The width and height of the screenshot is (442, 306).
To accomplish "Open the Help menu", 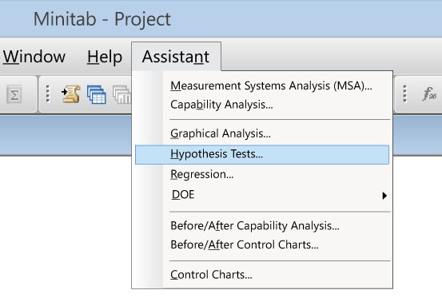I will 105,57.
